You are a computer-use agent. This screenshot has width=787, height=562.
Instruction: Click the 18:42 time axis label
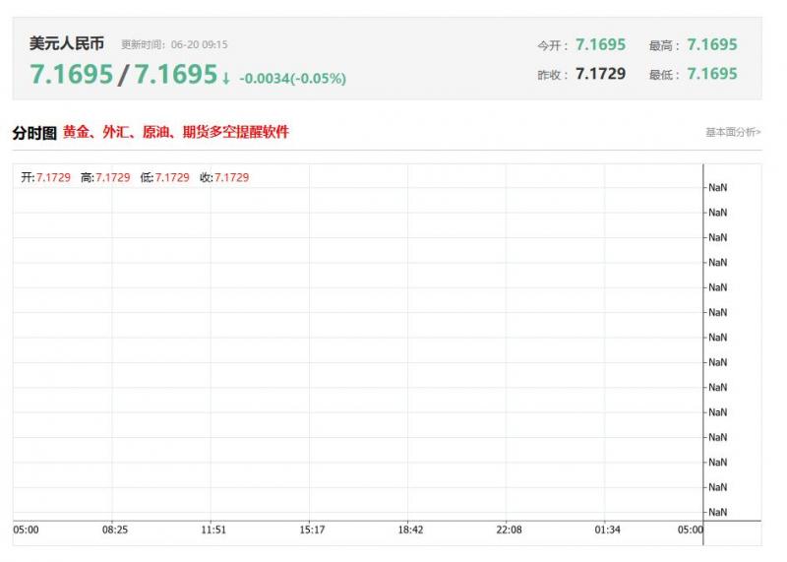pyautogui.click(x=410, y=530)
